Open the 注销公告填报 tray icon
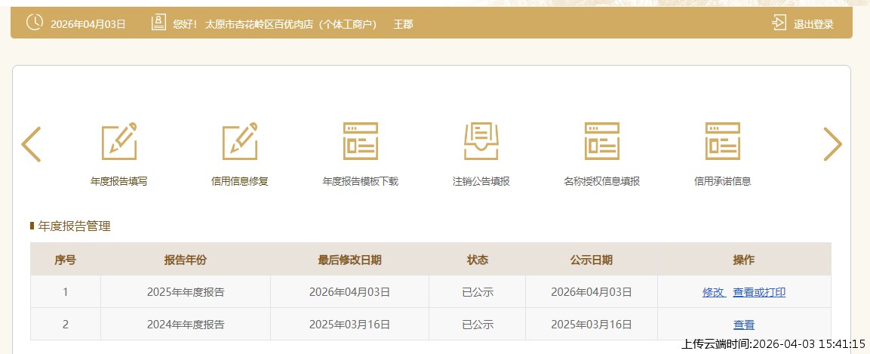 [x=481, y=141]
